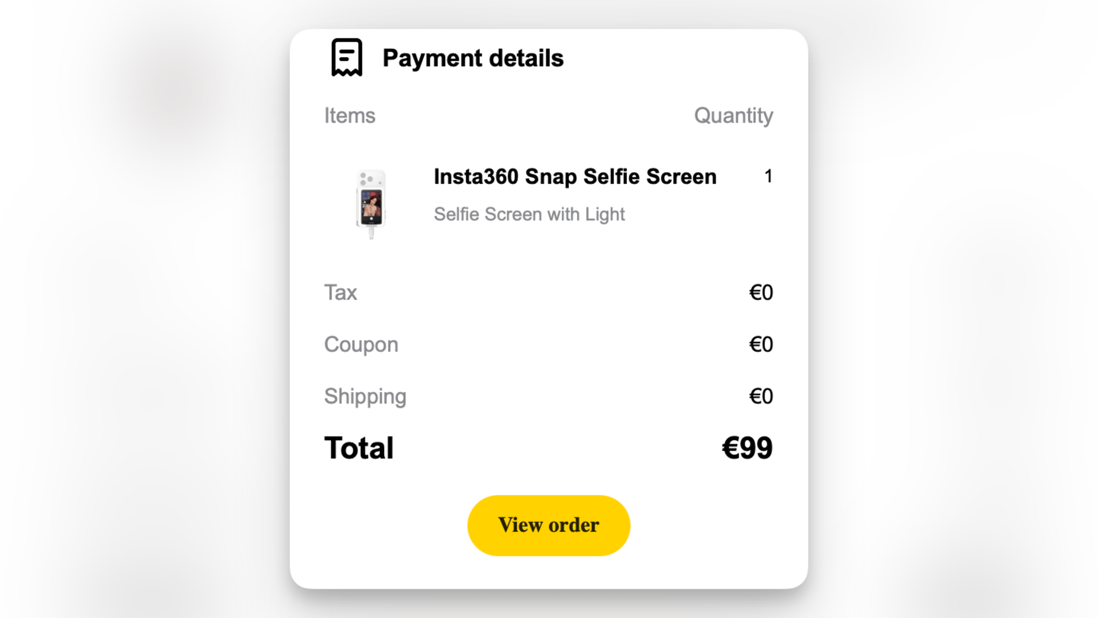Click the receipt icon beside Payment details
1098x618 pixels.
coord(346,57)
